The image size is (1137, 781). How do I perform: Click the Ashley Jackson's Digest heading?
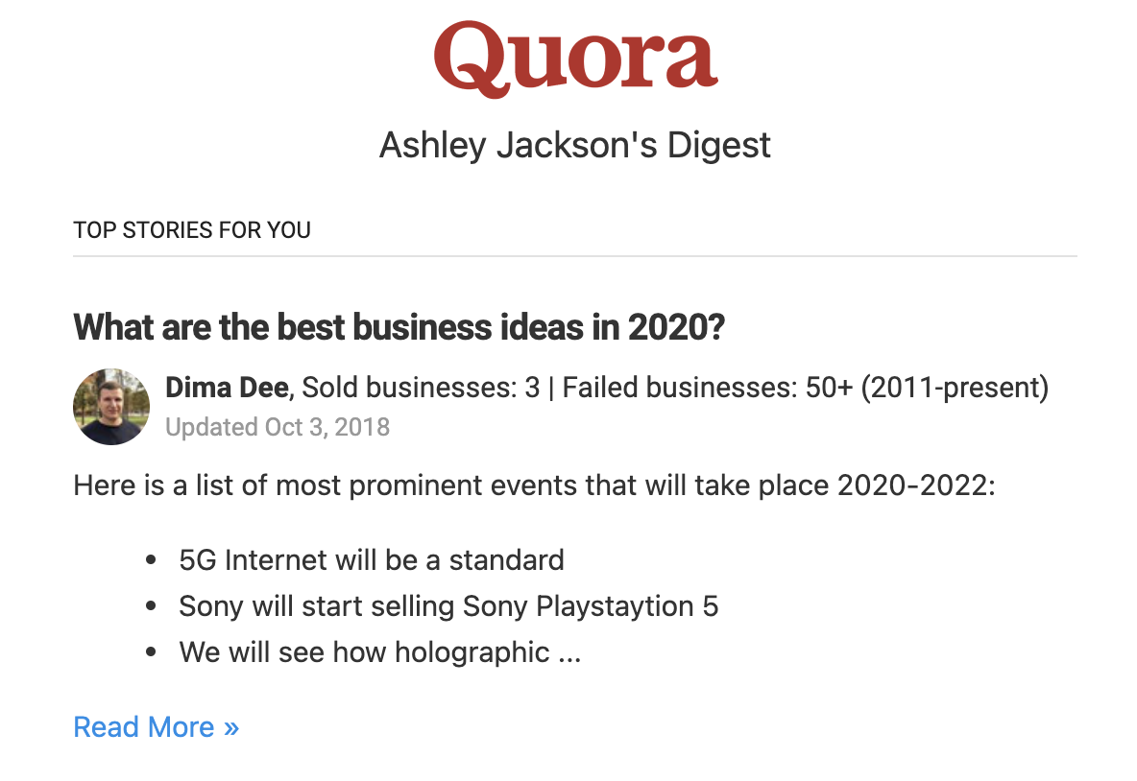574,146
